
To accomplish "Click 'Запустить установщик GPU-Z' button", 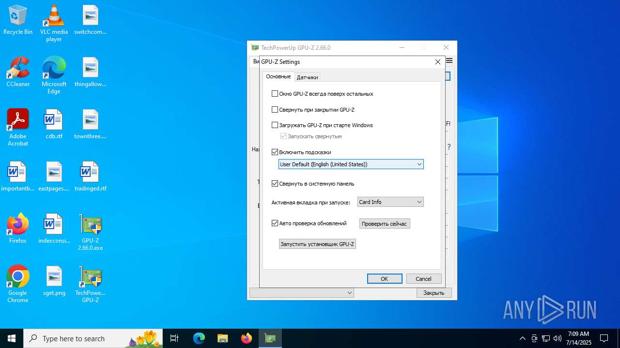I will click(x=317, y=244).
